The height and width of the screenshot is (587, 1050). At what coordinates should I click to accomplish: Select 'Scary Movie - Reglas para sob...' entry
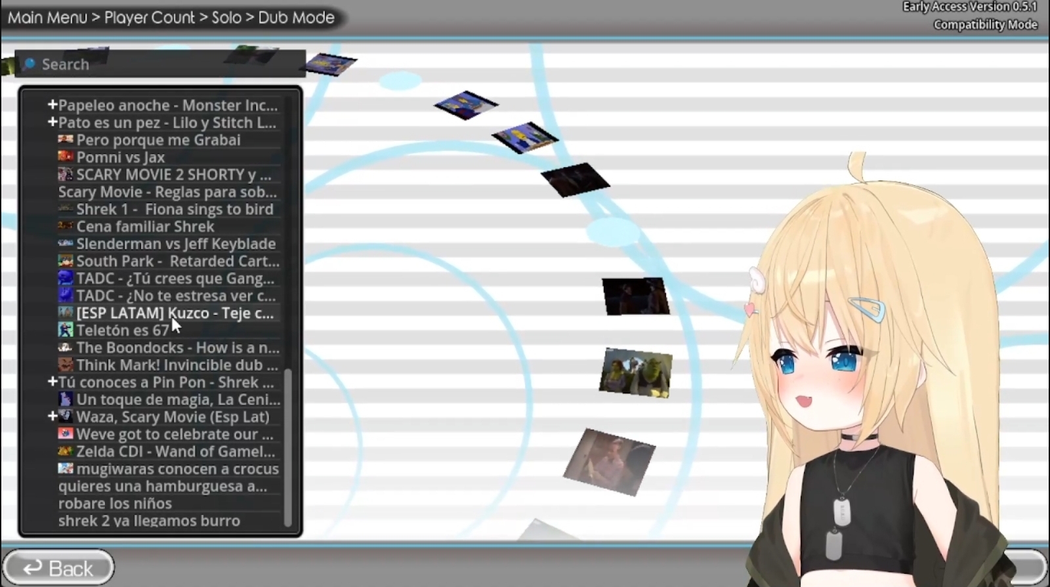(x=167, y=192)
